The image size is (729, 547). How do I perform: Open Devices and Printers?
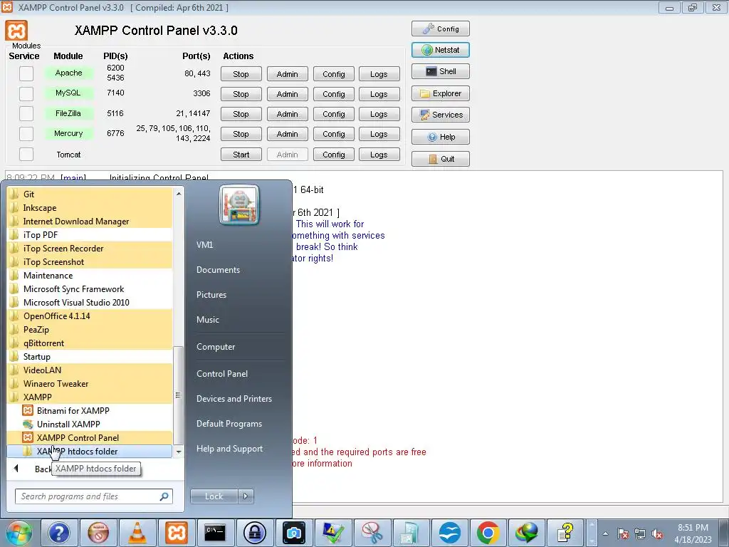pyautogui.click(x=234, y=399)
